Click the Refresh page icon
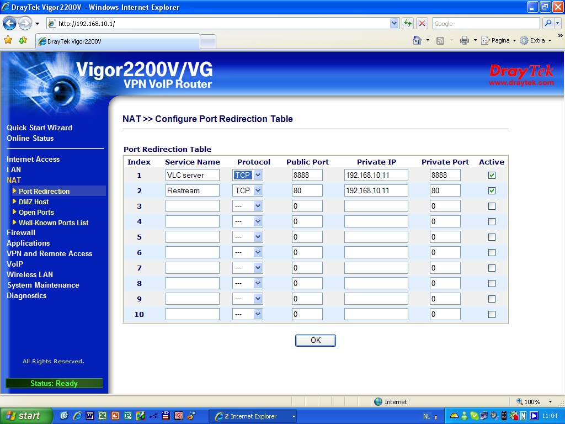565x424 pixels. [408, 23]
